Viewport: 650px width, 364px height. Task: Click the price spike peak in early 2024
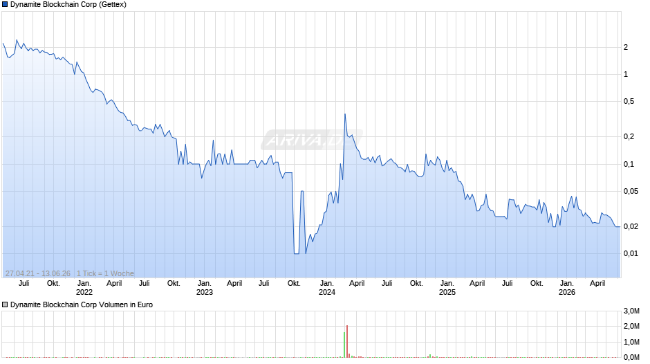point(345,115)
